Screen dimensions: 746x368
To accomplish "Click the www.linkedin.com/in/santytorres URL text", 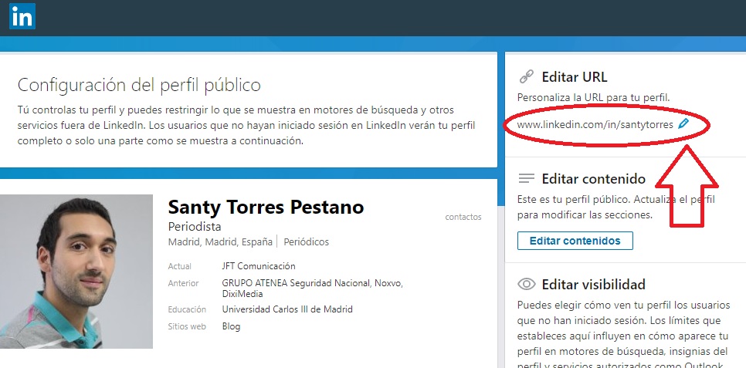I will pos(594,124).
